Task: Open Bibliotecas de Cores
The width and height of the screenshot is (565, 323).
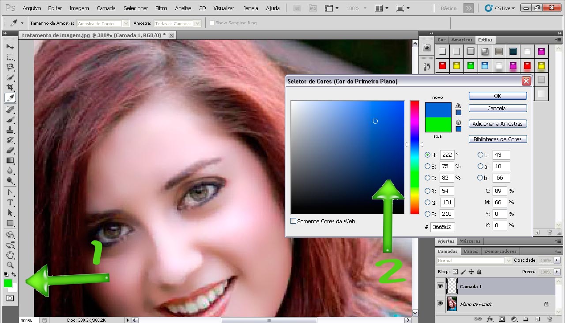Action: pos(497,139)
